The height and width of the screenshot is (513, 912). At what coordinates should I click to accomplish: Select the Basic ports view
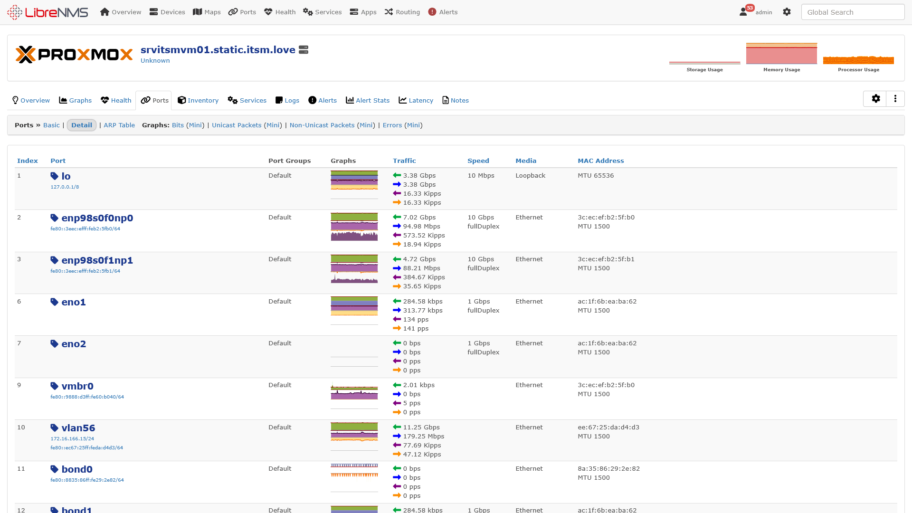[51, 125]
